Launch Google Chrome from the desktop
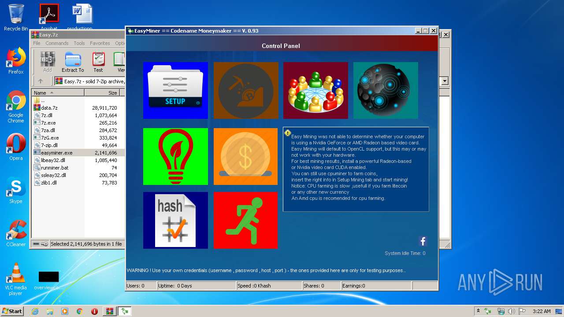 pyautogui.click(x=16, y=107)
